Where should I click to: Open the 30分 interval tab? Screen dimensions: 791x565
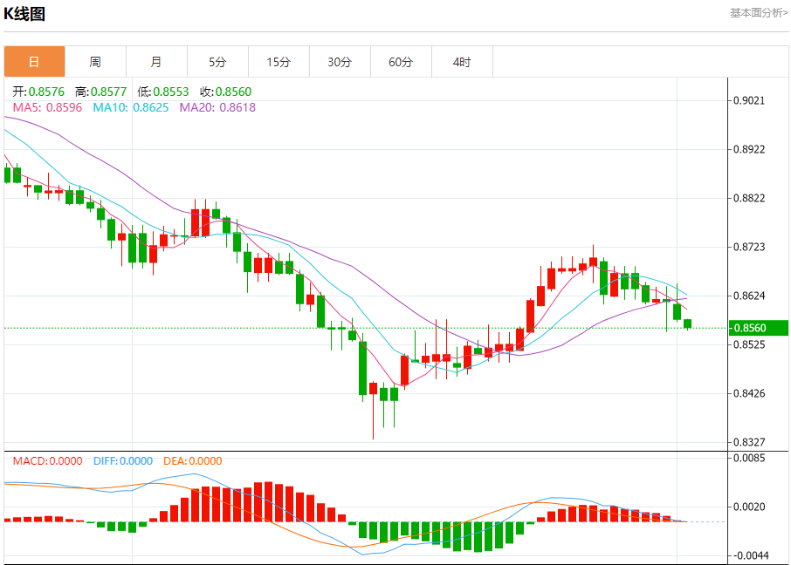coord(340,62)
